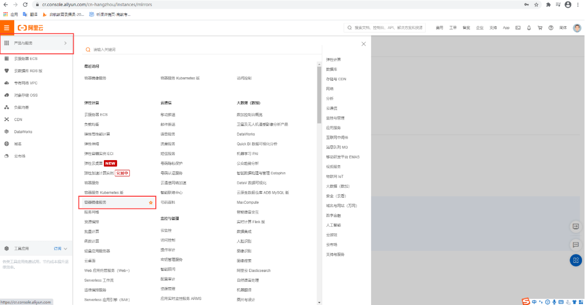Viewport: 585px width, 305px height.
Task: Jump to 消息队列 MQ category
Action: click(x=337, y=147)
